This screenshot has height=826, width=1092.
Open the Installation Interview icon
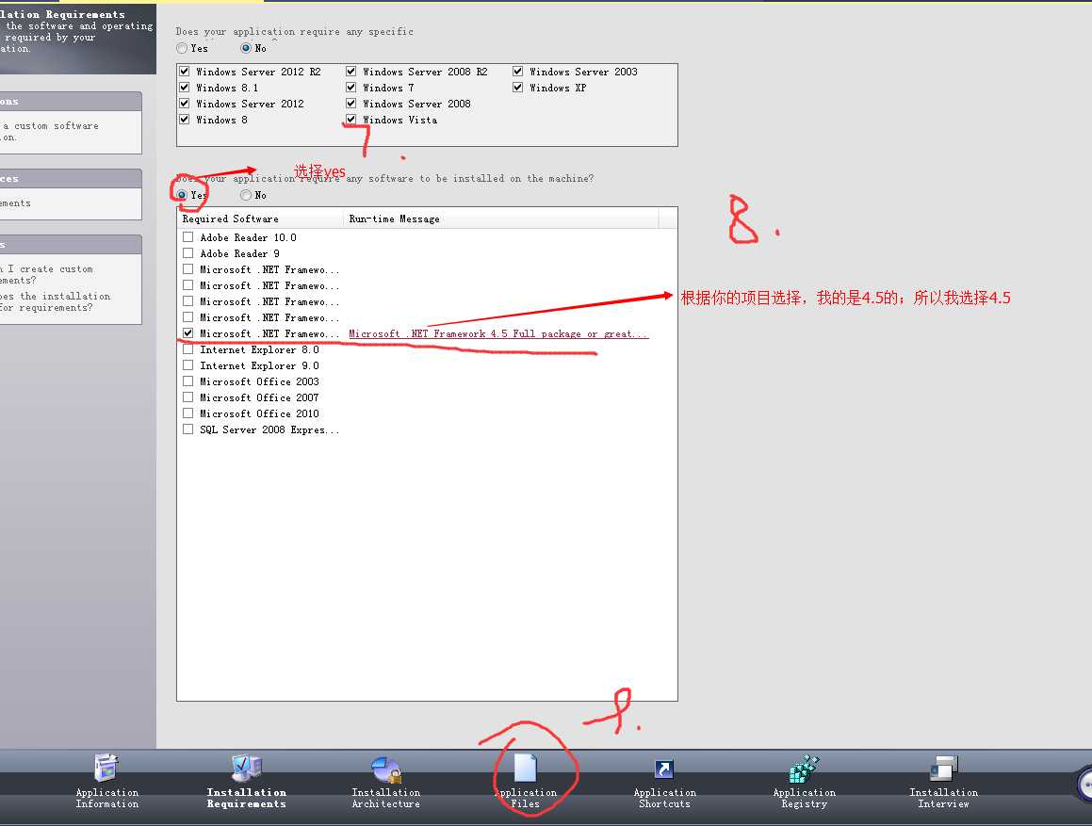point(944,769)
